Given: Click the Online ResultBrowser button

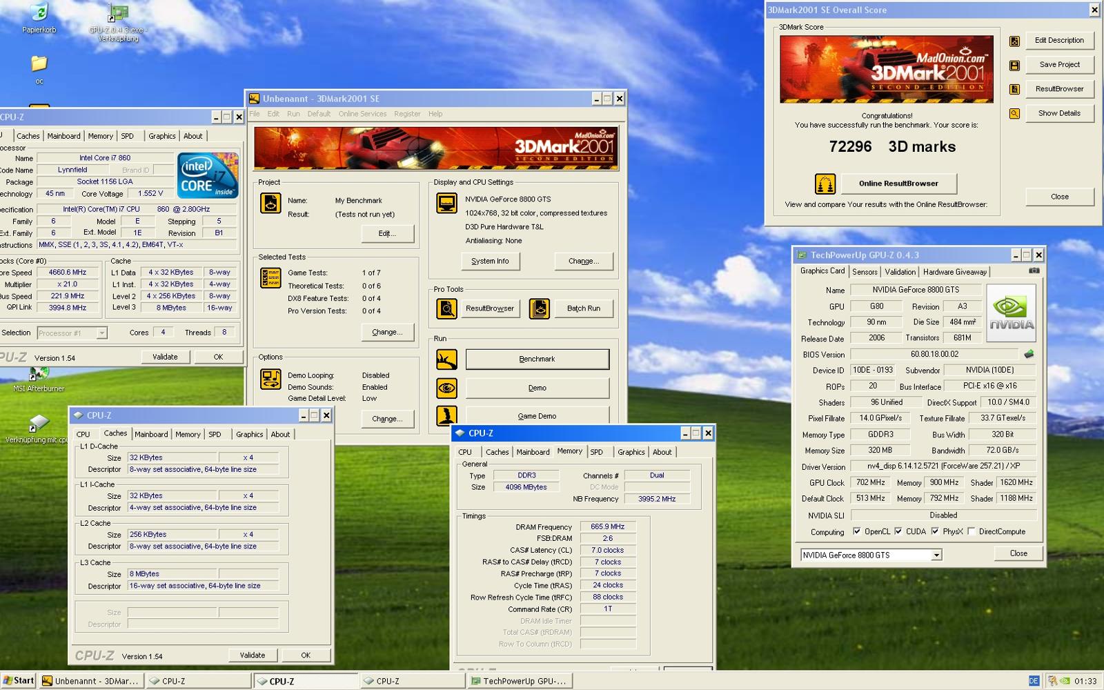Looking at the screenshot, I should point(898,184).
